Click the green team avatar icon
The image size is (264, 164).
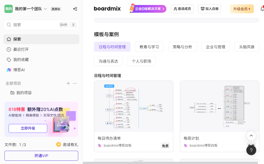pos(8,9)
